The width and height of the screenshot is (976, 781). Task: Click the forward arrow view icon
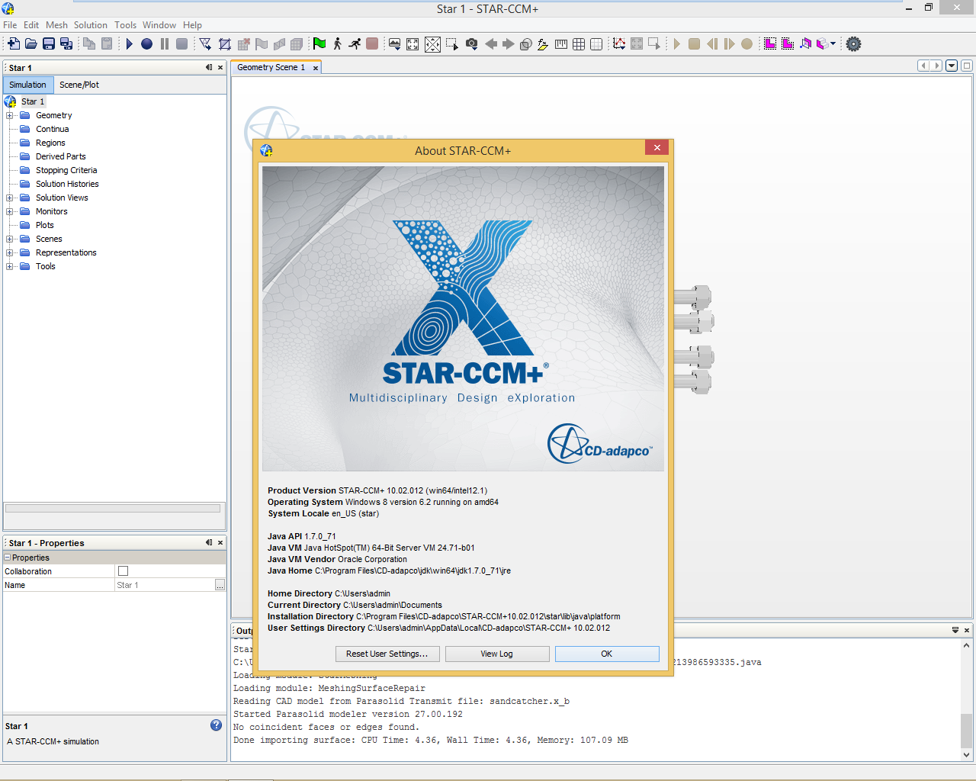[x=509, y=44]
